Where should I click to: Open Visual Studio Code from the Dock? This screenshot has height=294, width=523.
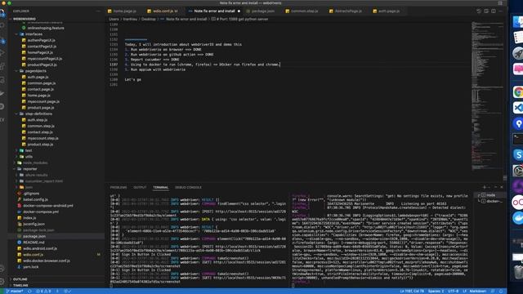[x=518, y=108]
